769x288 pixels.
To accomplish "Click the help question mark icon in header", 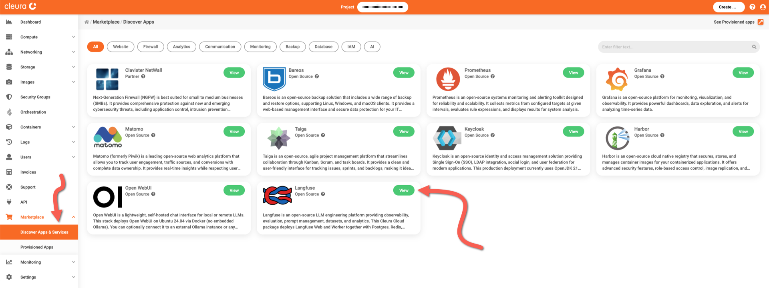I will pyautogui.click(x=752, y=7).
